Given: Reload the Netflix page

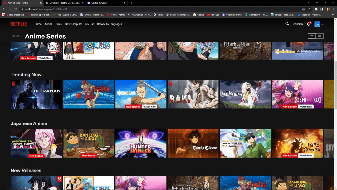Looking at the screenshot, I should pos(15,9).
